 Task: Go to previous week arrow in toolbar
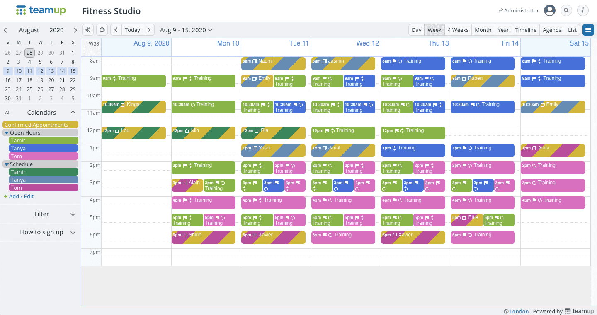pos(116,30)
